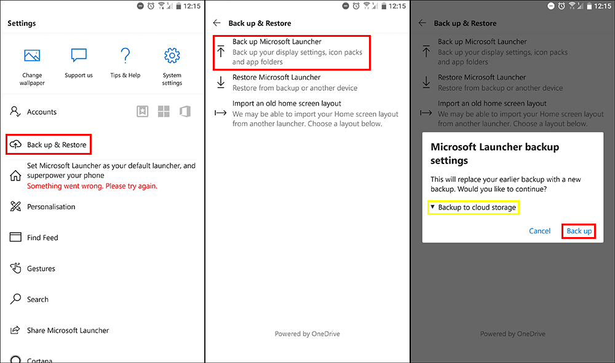Viewport: 615px width, 363px height.
Task: Open Tips & Help question mark
Action: tap(125, 55)
